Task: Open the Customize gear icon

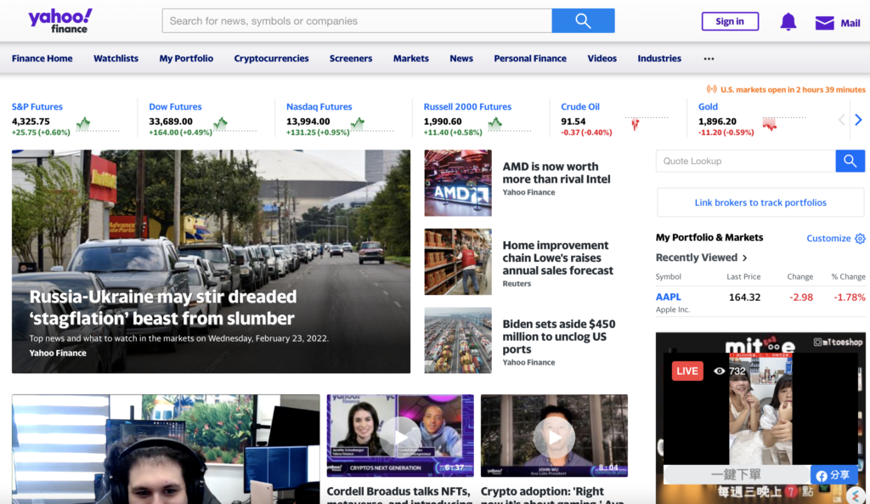Action: tap(860, 238)
